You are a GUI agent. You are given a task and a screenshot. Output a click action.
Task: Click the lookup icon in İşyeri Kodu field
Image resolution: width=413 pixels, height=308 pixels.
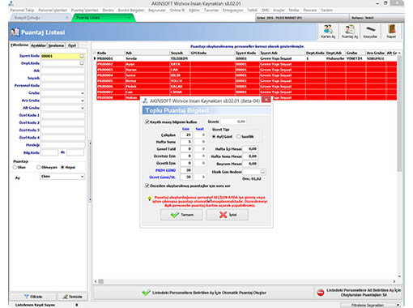point(82,56)
